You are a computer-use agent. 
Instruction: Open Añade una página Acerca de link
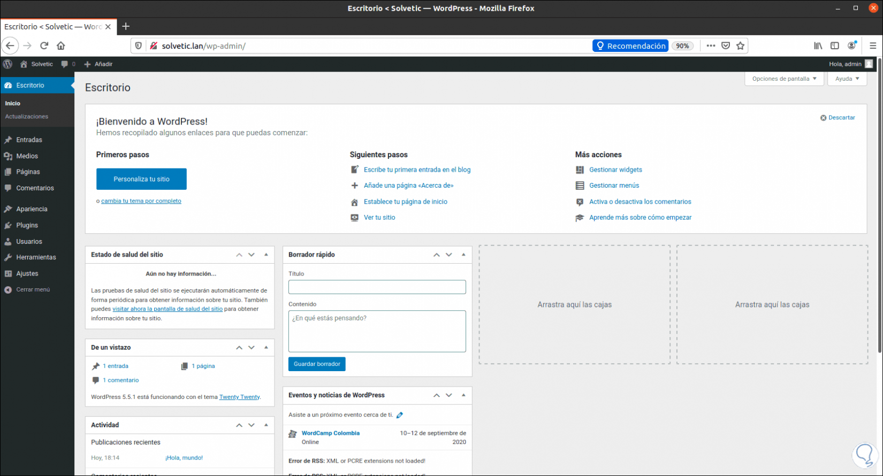coord(409,186)
